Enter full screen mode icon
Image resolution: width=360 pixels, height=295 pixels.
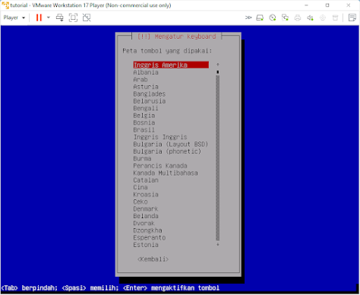(x=73, y=17)
